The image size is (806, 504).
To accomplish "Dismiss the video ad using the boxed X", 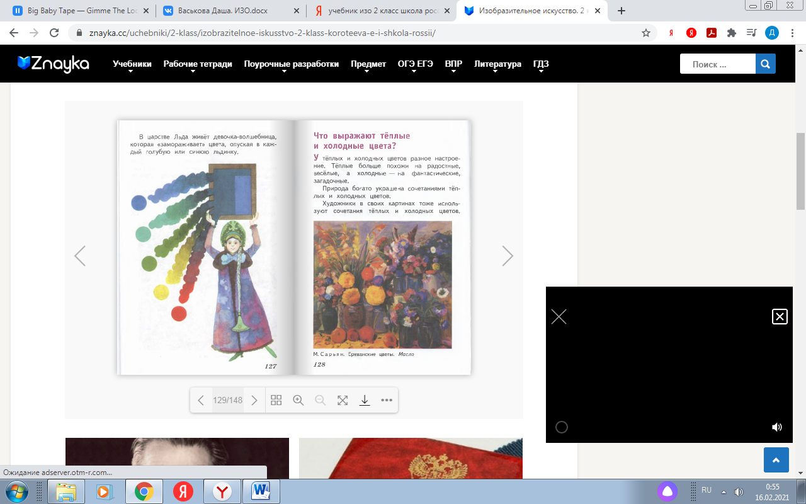I will [x=780, y=316].
